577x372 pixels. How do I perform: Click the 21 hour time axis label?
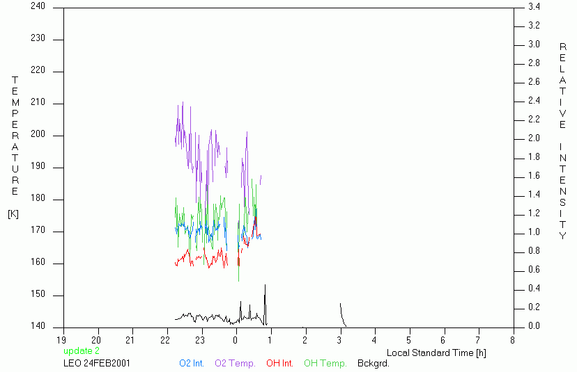click(x=130, y=340)
